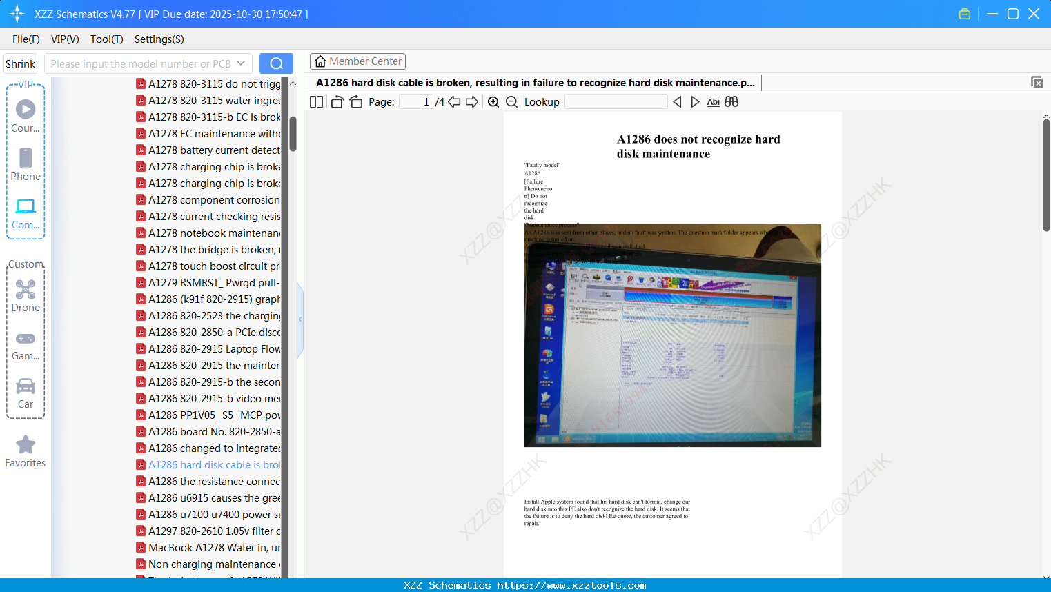
Task: Click the XZZ Schematics app logo
Action: point(17,14)
